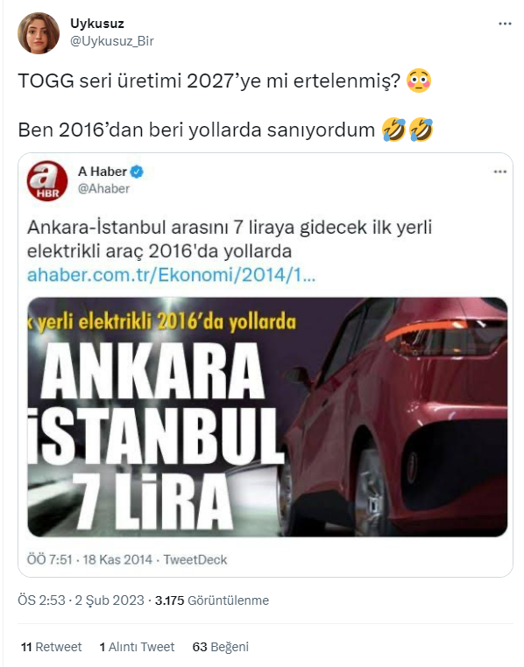Viewport: 524px width, 667px height.
Task: Click the A Haber account name
Action: (x=103, y=172)
